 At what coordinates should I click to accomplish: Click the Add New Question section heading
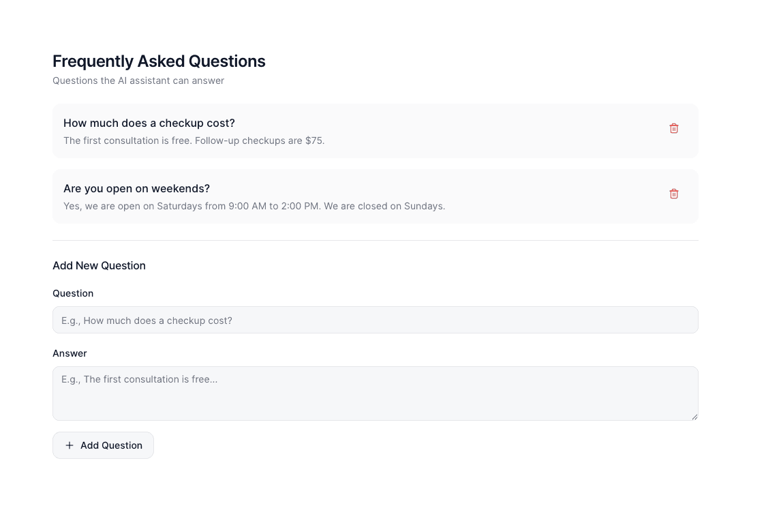tap(99, 265)
